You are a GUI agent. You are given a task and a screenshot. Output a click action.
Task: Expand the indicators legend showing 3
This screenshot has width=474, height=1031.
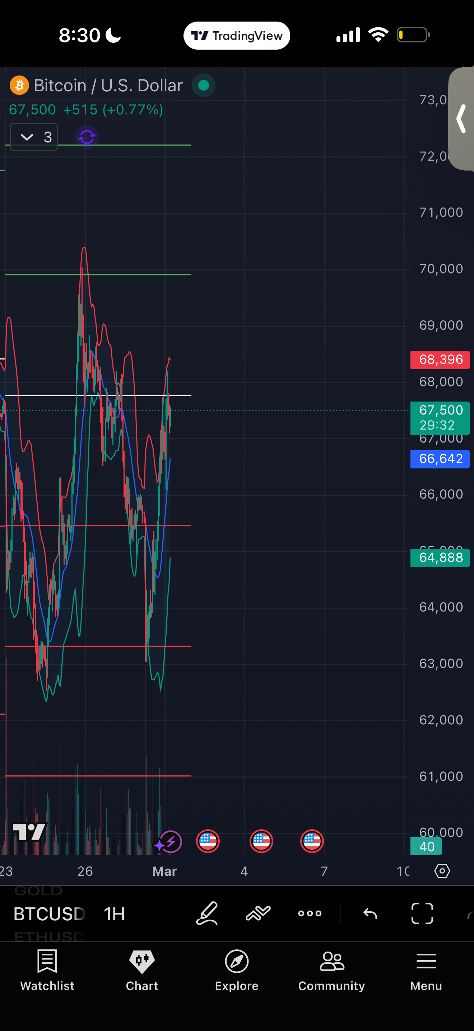(x=33, y=137)
